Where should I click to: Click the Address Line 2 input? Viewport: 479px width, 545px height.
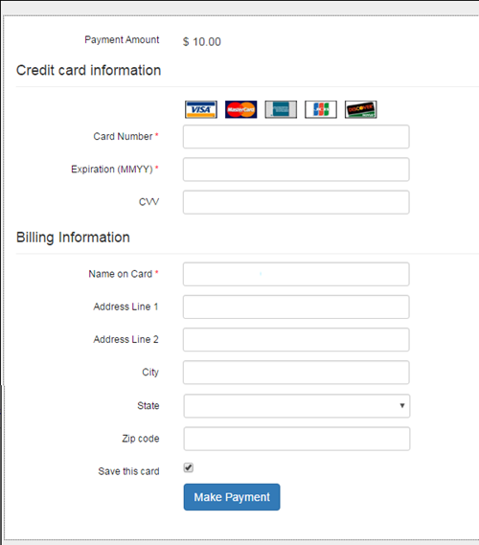296,340
